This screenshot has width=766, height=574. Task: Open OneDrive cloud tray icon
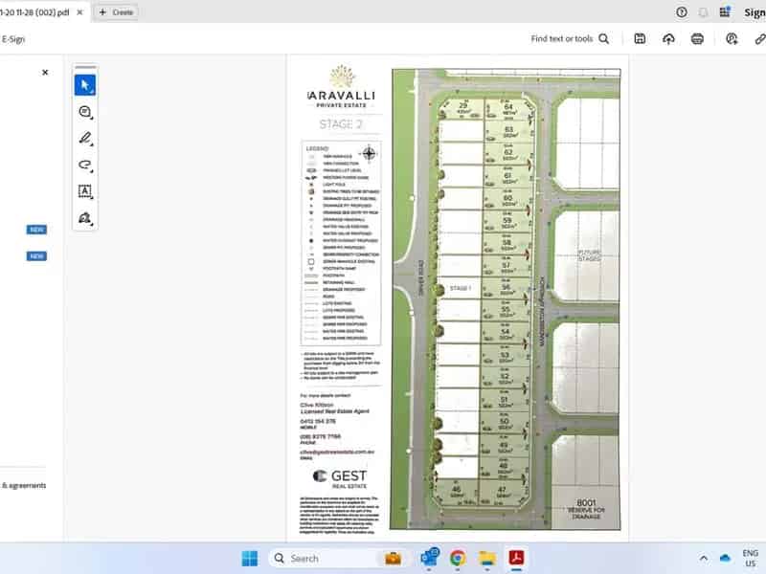tap(726, 558)
